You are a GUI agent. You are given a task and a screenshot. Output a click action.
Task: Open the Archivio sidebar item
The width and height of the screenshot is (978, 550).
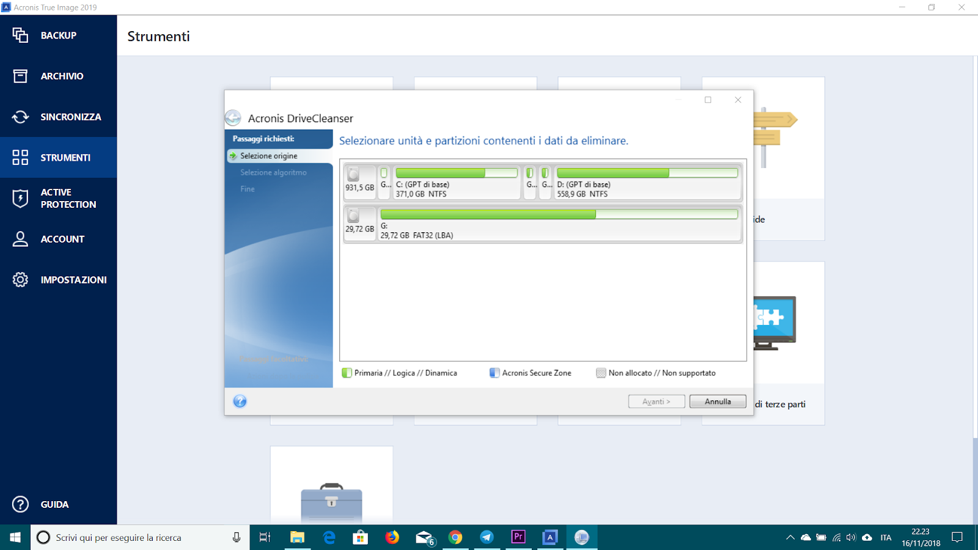tap(58, 76)
